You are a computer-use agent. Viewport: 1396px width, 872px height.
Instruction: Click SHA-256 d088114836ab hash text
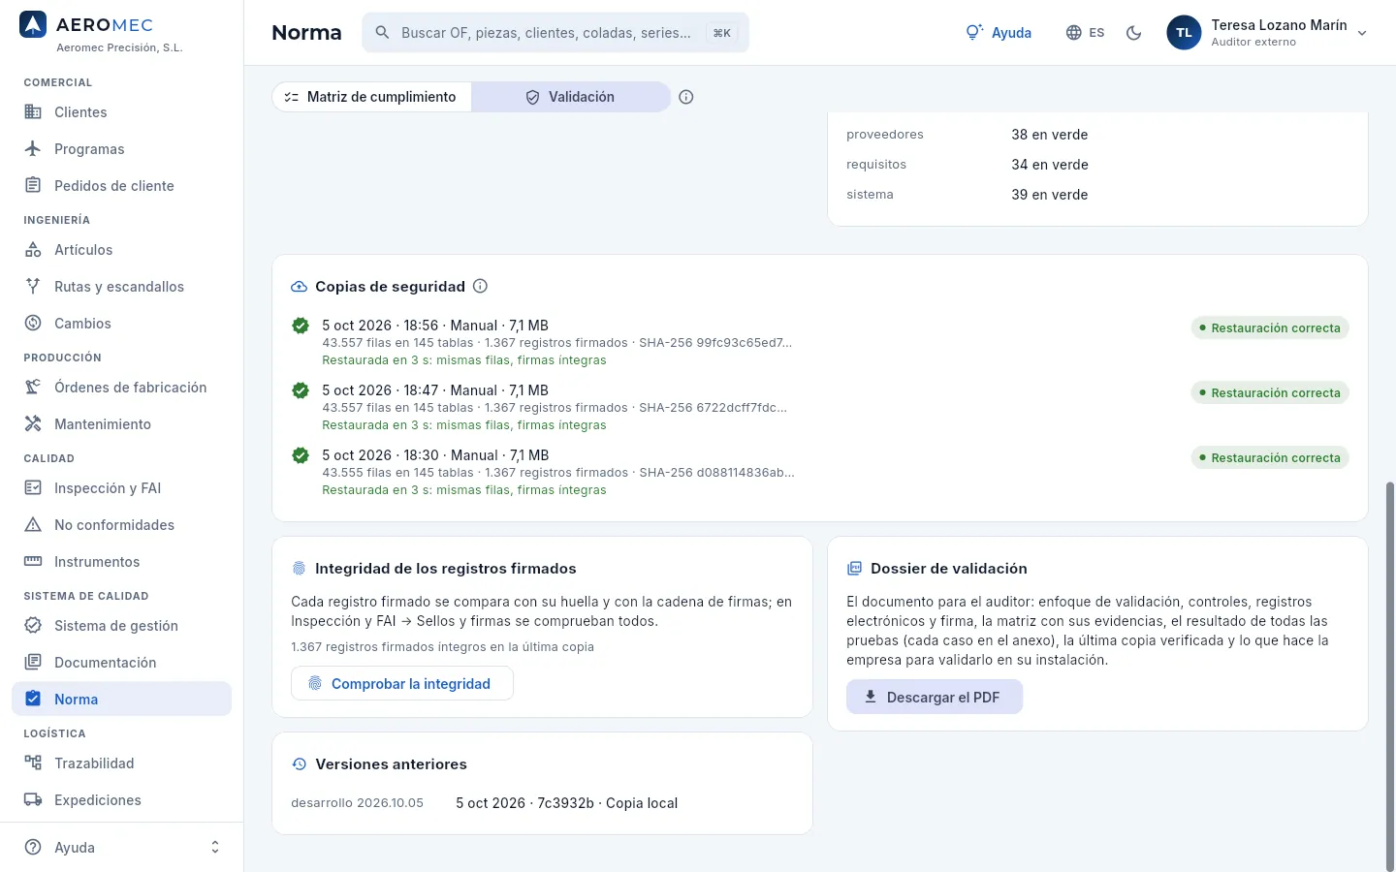point(717,473)
